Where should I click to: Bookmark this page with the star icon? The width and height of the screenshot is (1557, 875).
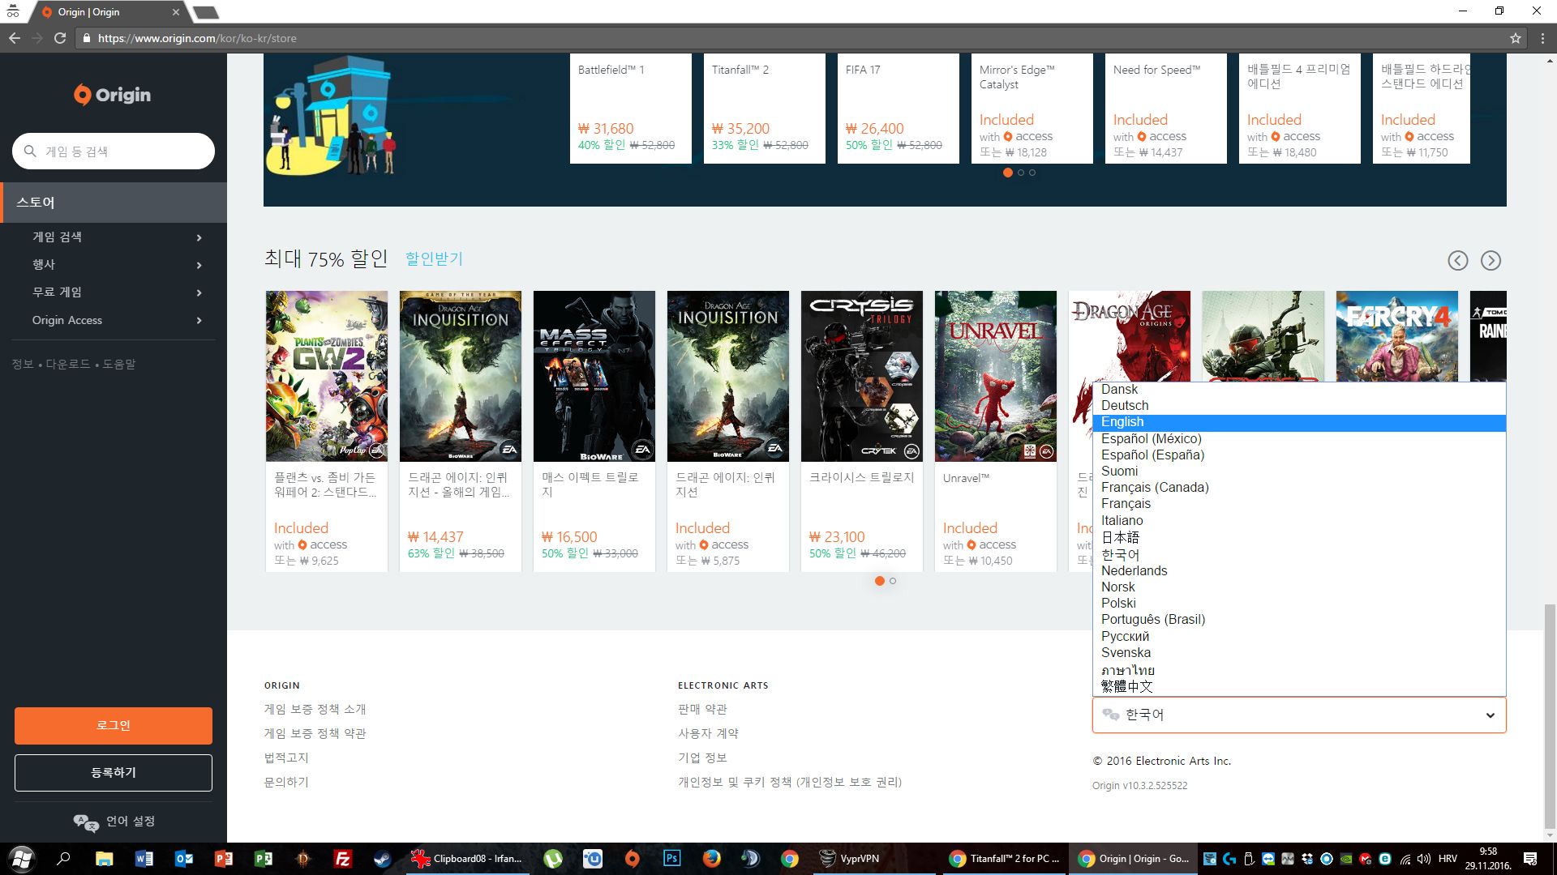pos(1515,38)
